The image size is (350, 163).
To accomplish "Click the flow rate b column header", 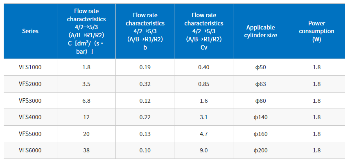I will pyautogui.click(x=145, y=31).
